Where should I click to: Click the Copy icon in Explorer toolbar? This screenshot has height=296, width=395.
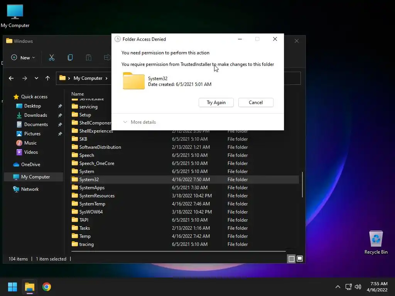(x=70, y=58)
